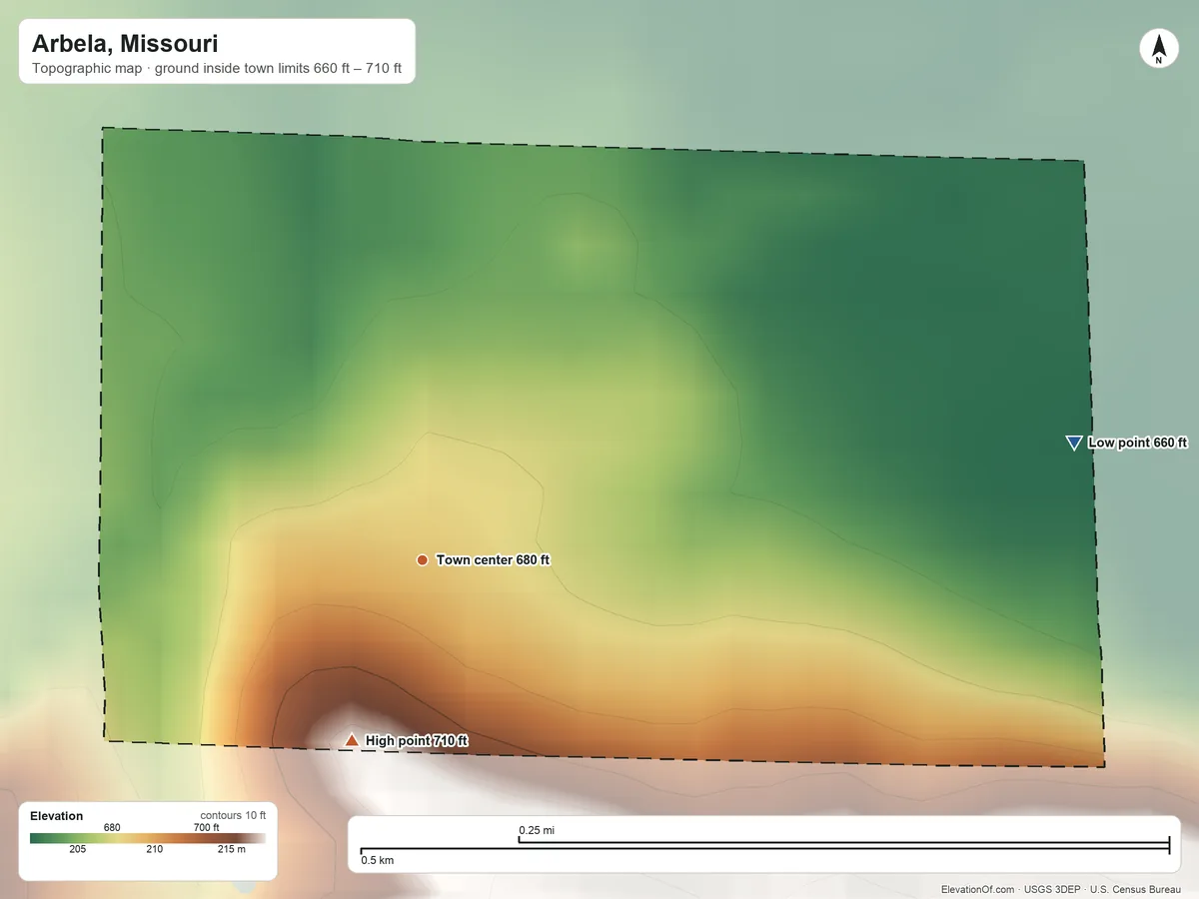
Task: Click the '205' meter legend label
Action: click(77, 849)
